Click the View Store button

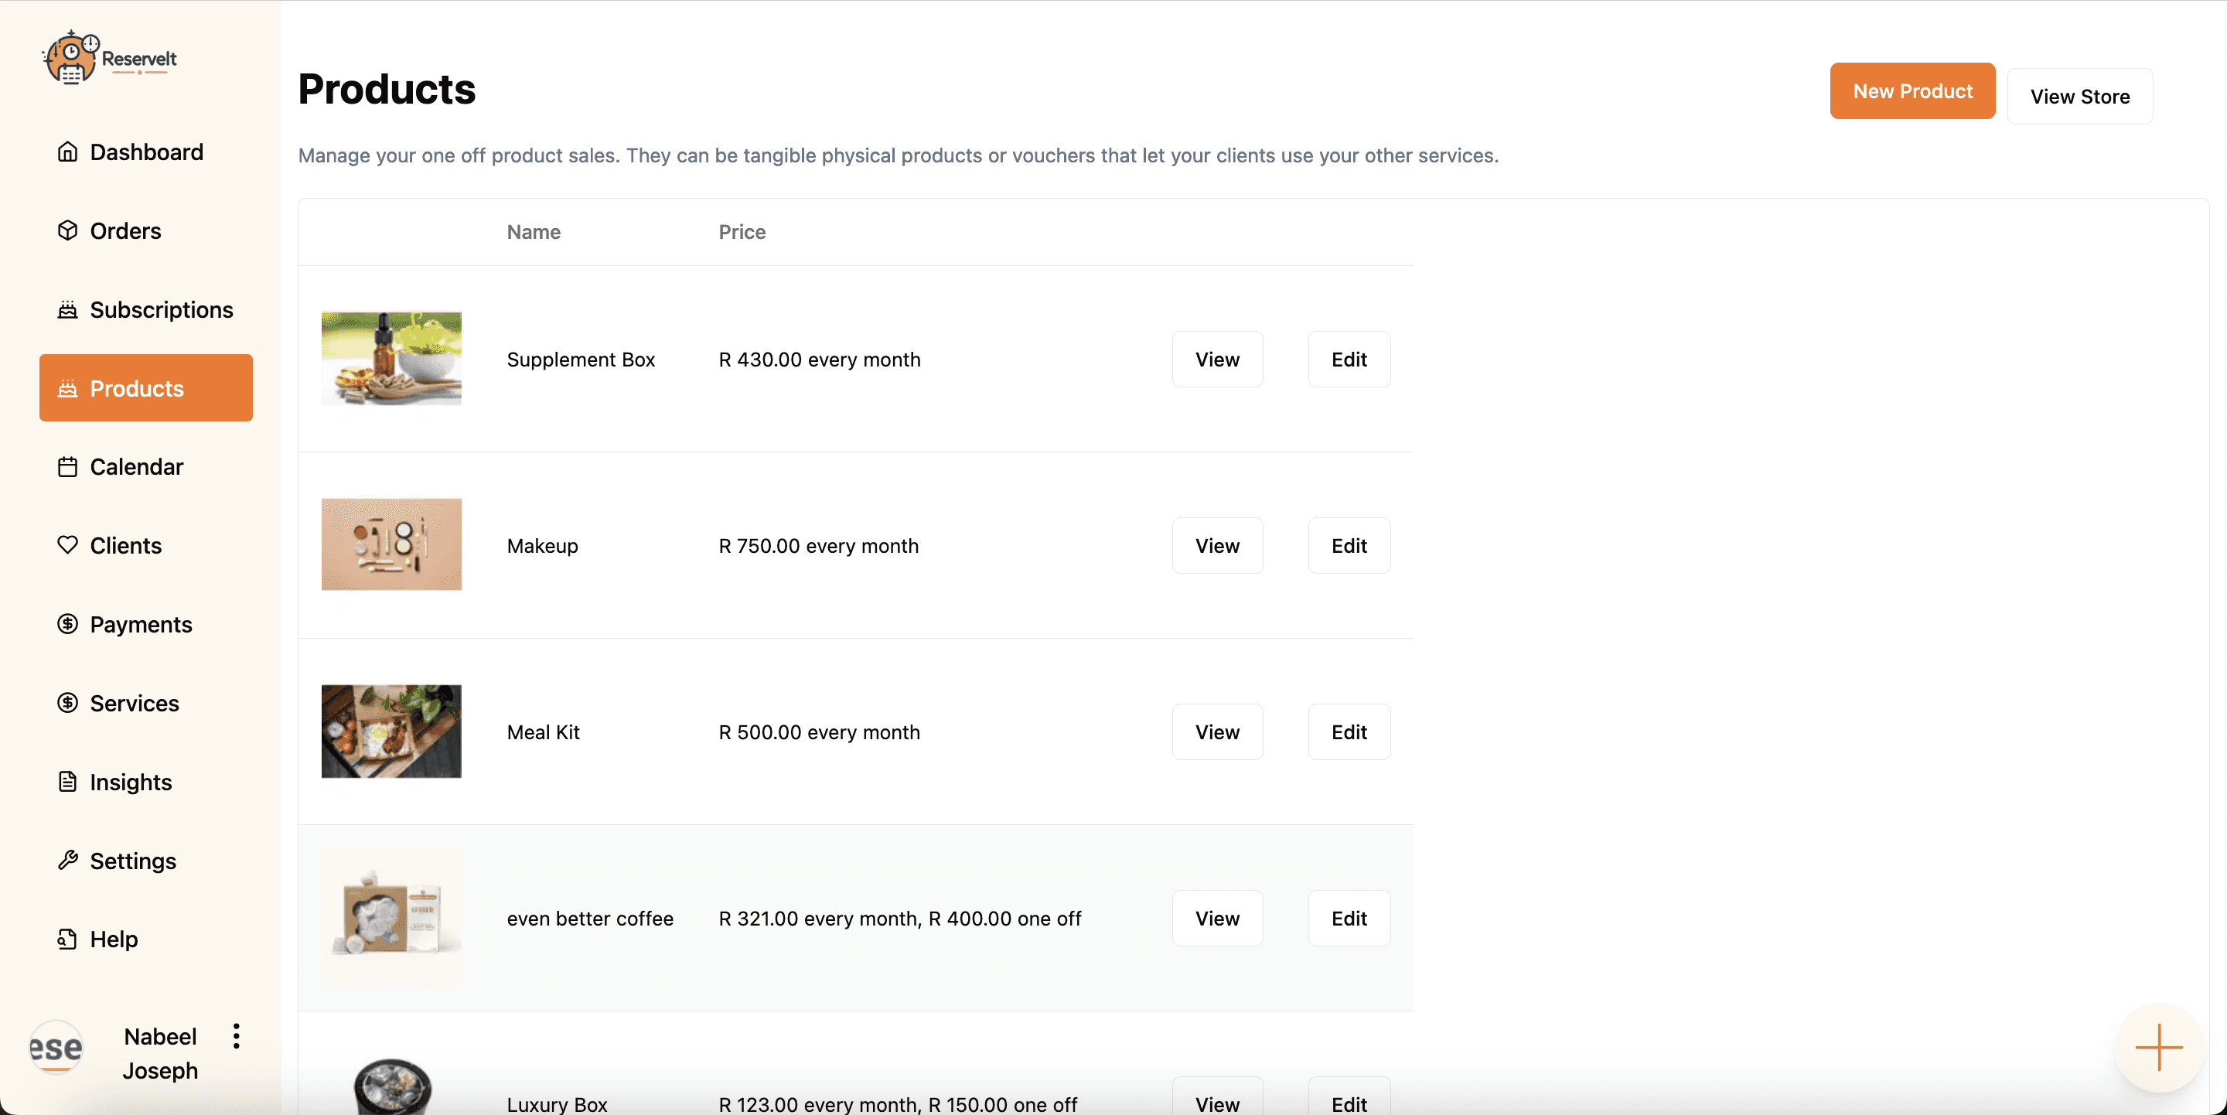(2080, 96)
